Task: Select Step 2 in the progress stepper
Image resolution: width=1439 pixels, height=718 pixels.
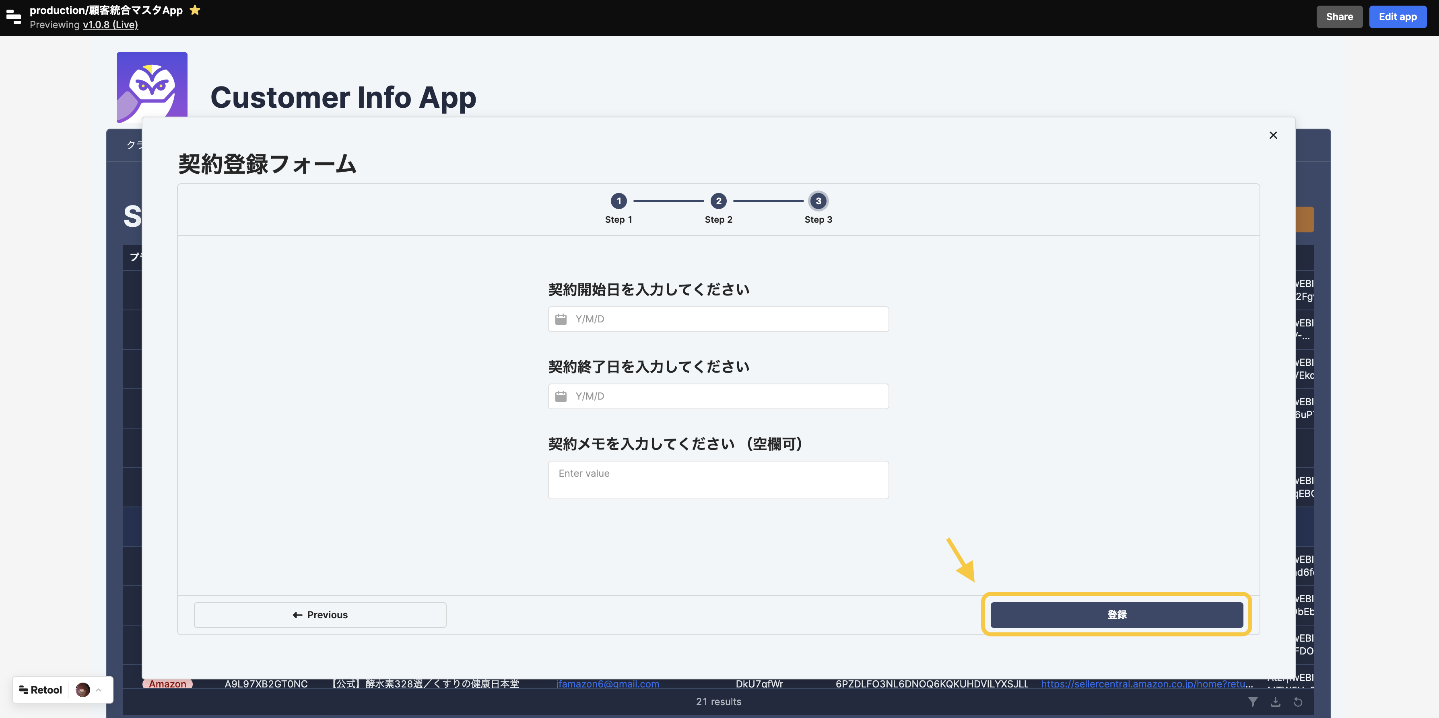Action: [x=718, y=201]
